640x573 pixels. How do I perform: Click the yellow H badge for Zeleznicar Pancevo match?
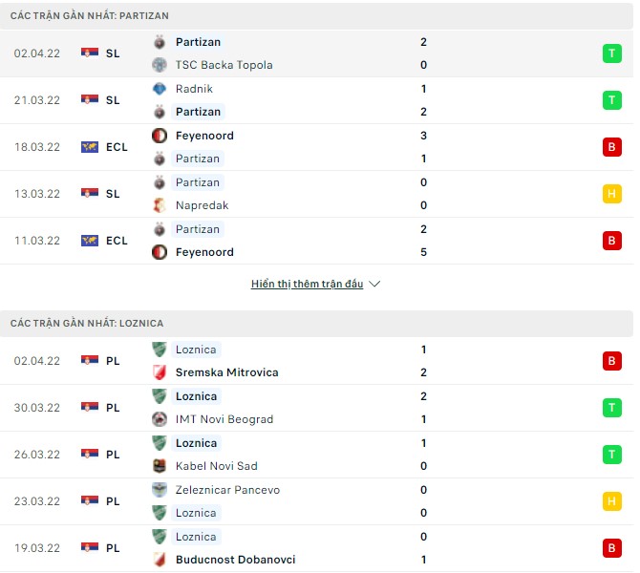pos(611,501)
